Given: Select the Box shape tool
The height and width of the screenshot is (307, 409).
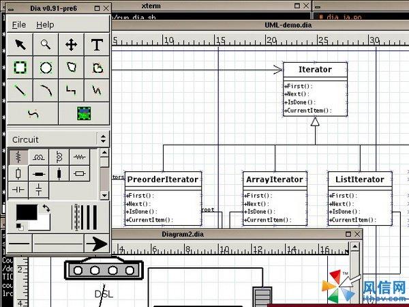Looking at the screenshot, I should click(20, 68).
